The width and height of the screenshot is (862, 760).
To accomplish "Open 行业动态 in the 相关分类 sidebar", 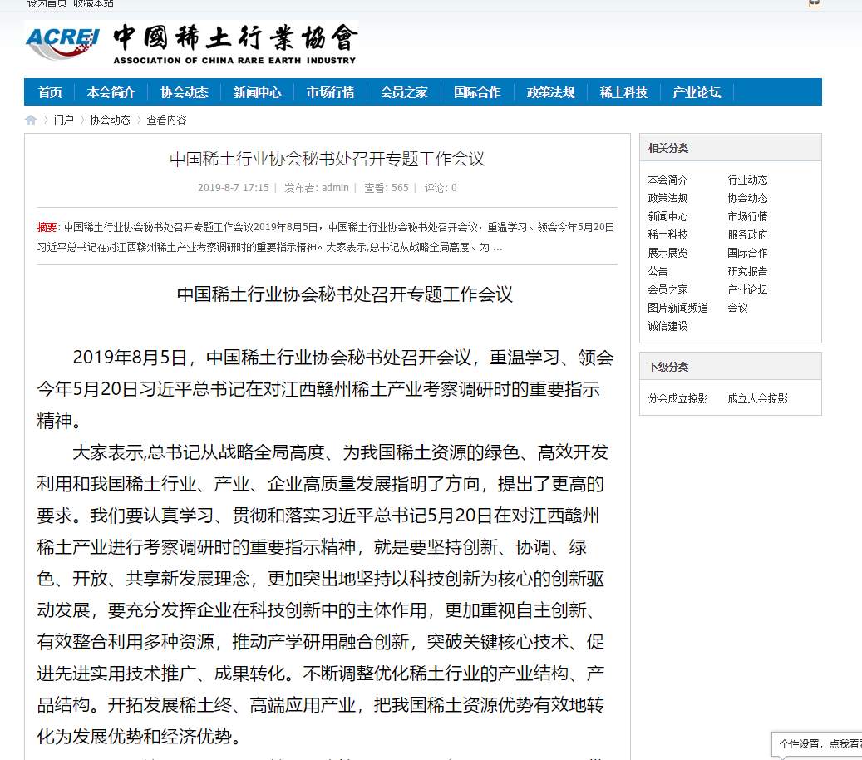I will coord(747,180).
